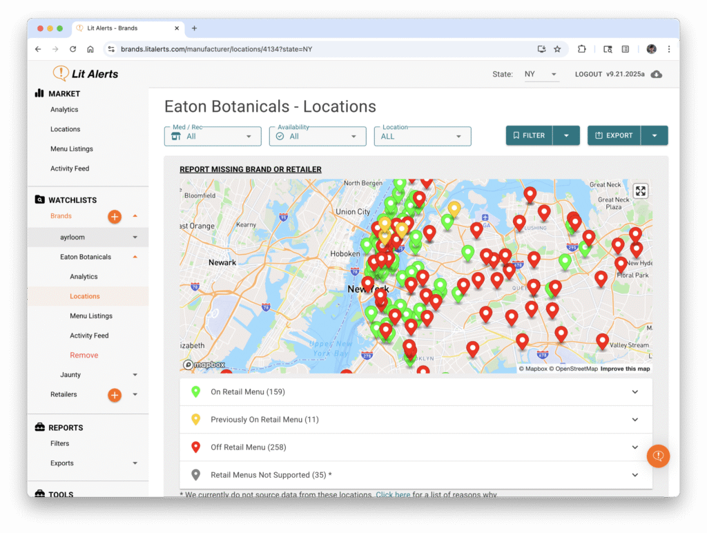Click the map fullscreen expand icon
The width and height of the screenshot is (707, 533).
click(641, 191)
